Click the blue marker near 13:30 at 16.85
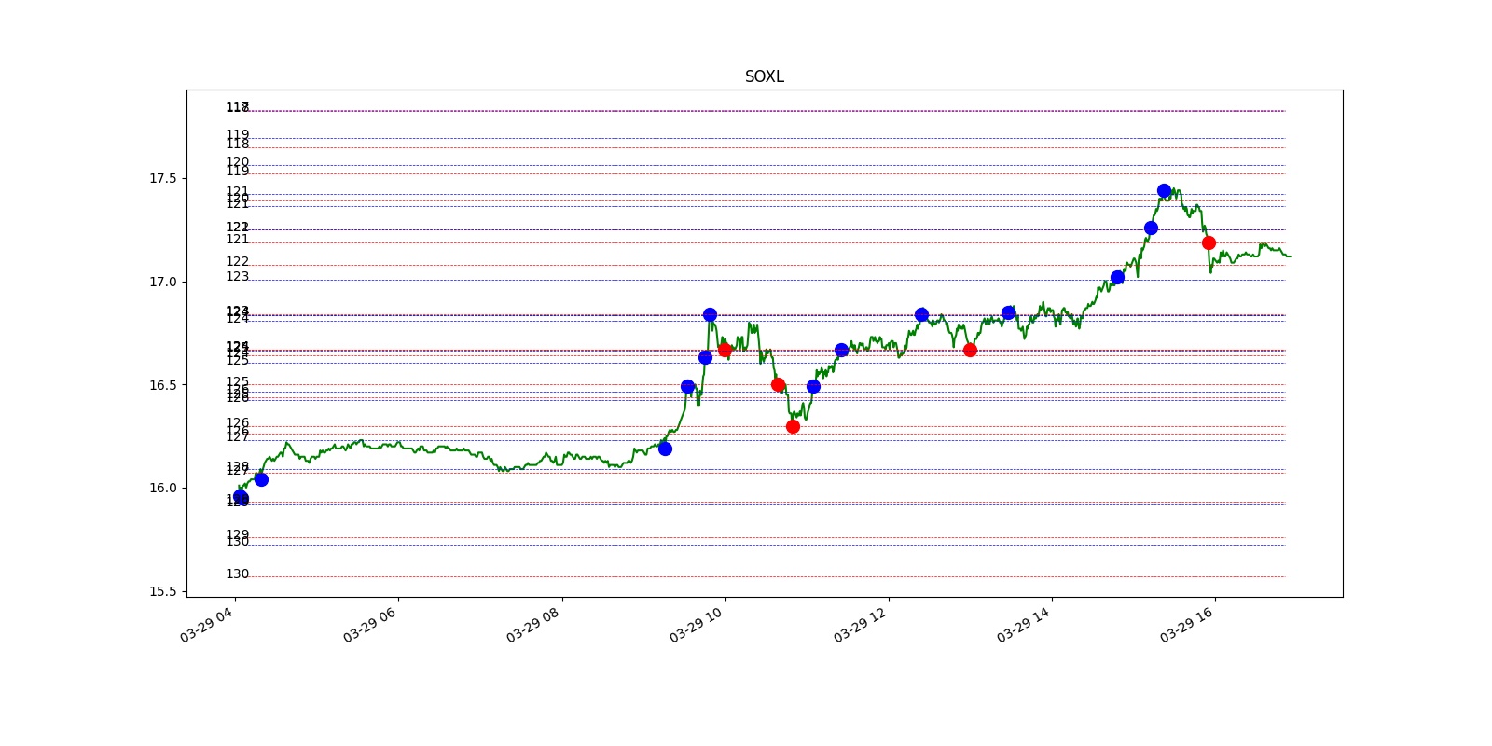Viewport: 1492px width, 746px height. tap(1008, 312)
